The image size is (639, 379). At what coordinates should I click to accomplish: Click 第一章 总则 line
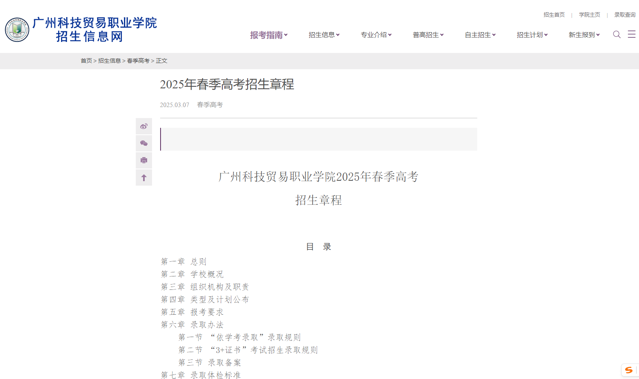tap(184, 261)
